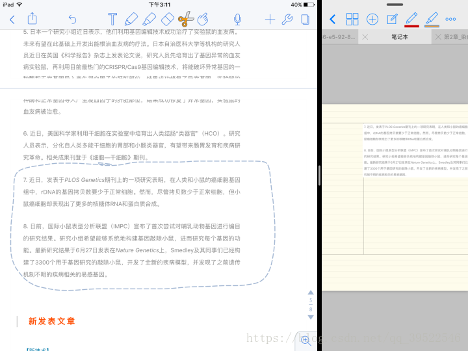This screenshot has height=351, width=468.
Task: Tap the plus add icon in left toolbar
Action: pyautogui.click(x=270, y=19)
